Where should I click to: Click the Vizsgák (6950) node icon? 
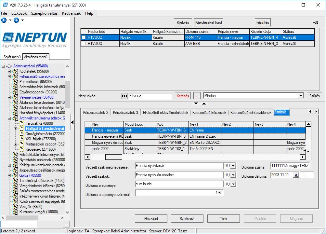click(15, 207)
